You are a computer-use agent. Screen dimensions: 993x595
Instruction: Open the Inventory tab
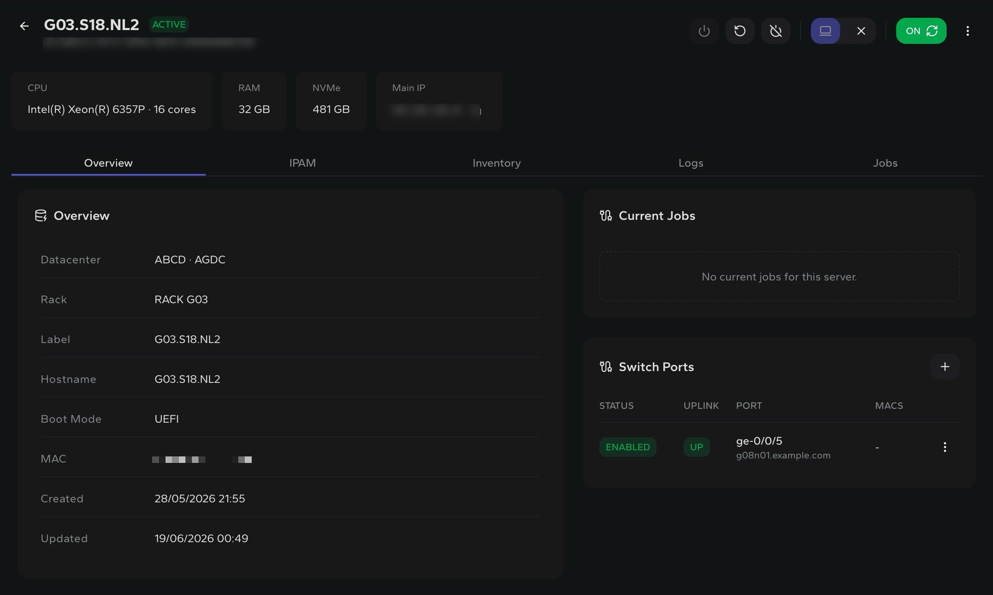pyautogui.click(x=496, y=163)
